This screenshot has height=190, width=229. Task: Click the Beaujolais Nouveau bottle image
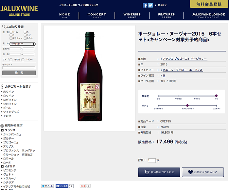click(90, 77)
